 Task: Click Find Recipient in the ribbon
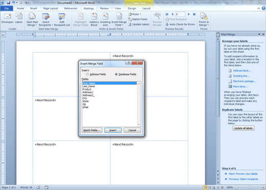[x=176, y=19]
